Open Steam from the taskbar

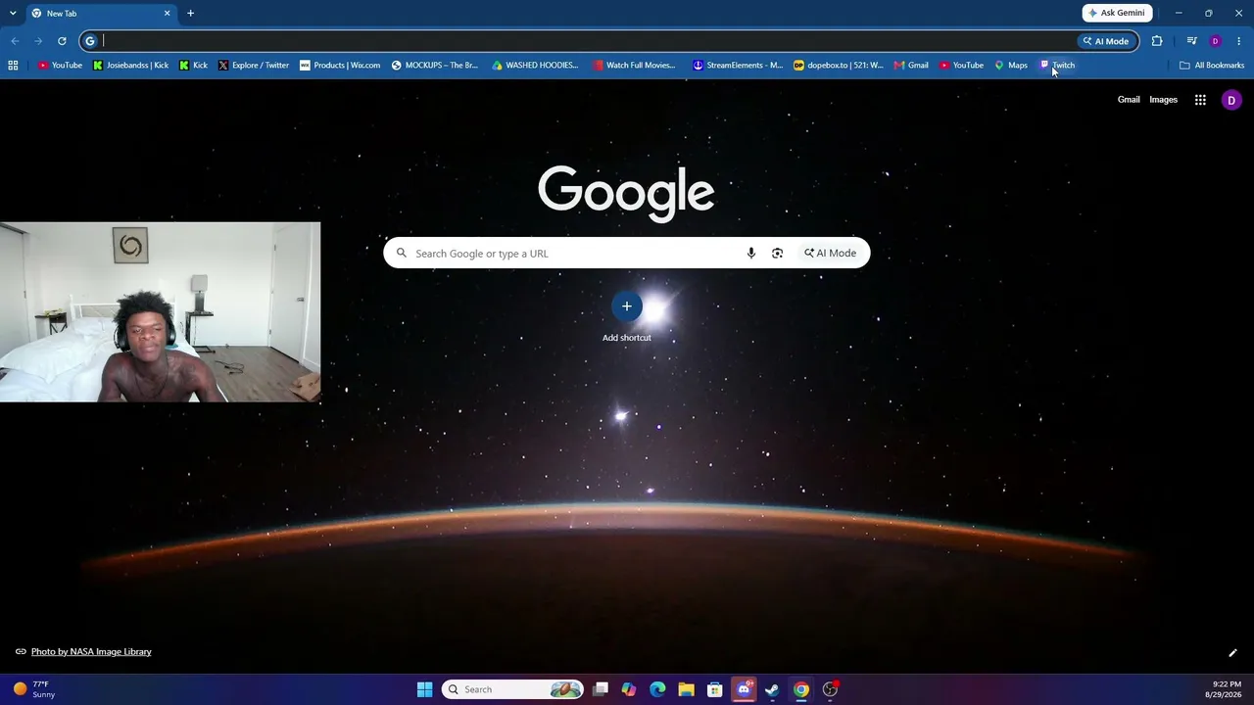pos(772,689)
